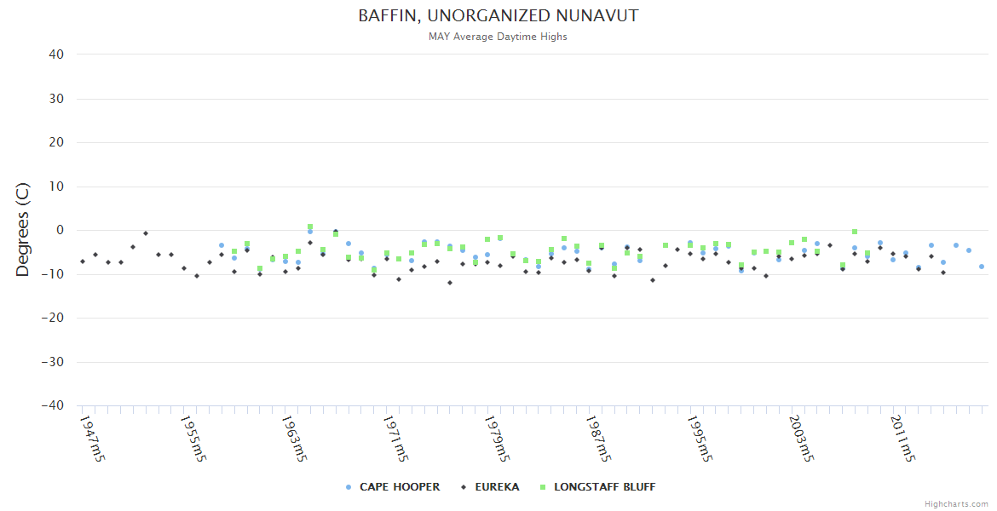Click the 2011m5 x-axis label
This screenshot has width=997, height=511.
point(902,438)
